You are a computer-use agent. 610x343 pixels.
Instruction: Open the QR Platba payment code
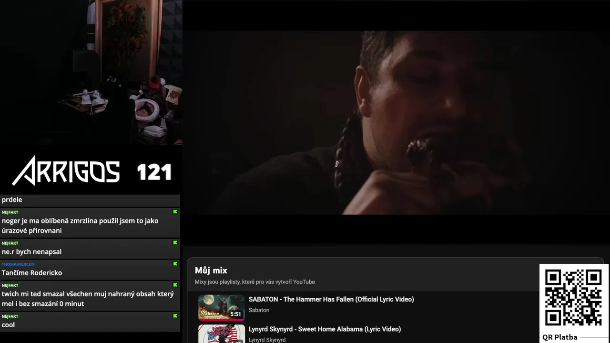point(573,298)
